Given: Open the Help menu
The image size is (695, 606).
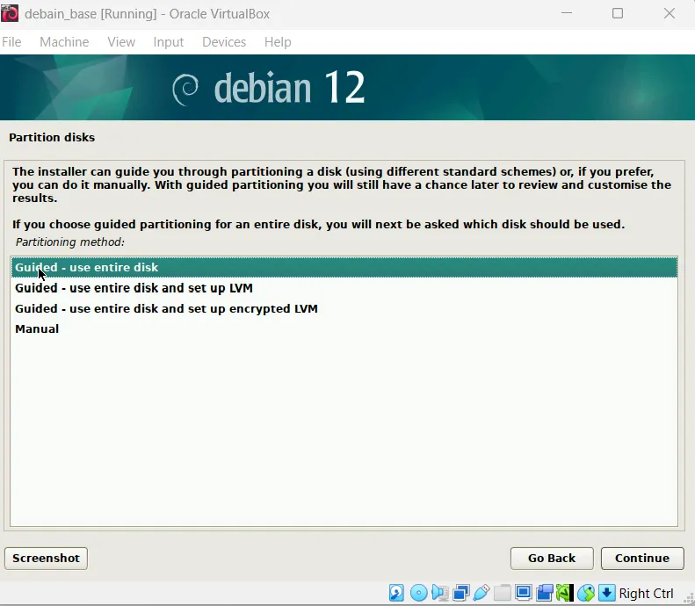Looking at the screenshot, I should tap(278, 42).
